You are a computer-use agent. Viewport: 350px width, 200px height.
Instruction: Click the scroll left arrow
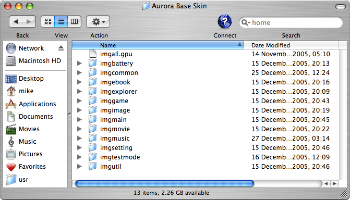pyautogui.click(x=327, y=184)
